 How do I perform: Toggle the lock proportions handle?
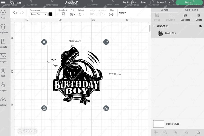click(44, 108)
